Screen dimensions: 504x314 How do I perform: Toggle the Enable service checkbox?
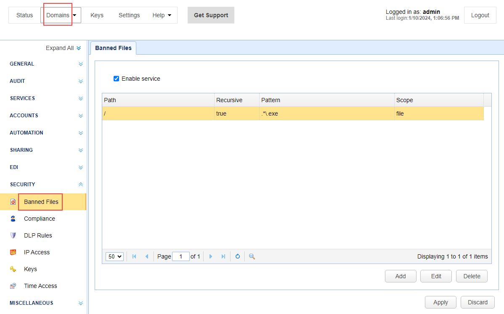(117, 79)
